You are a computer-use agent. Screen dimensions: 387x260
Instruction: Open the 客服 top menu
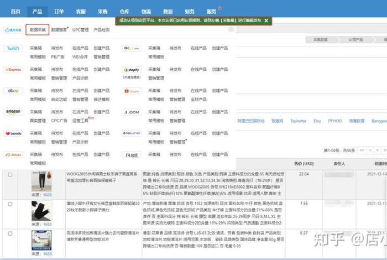81,12
